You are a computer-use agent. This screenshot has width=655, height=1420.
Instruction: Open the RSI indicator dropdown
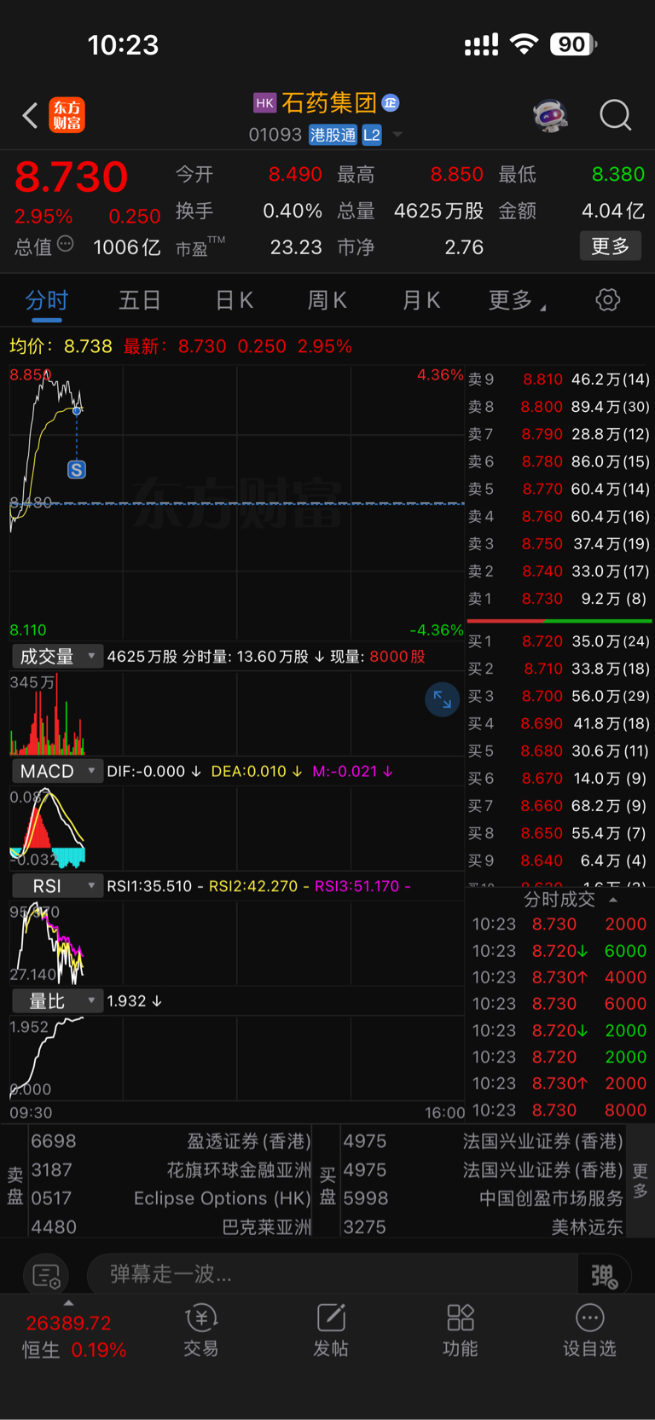57,886
